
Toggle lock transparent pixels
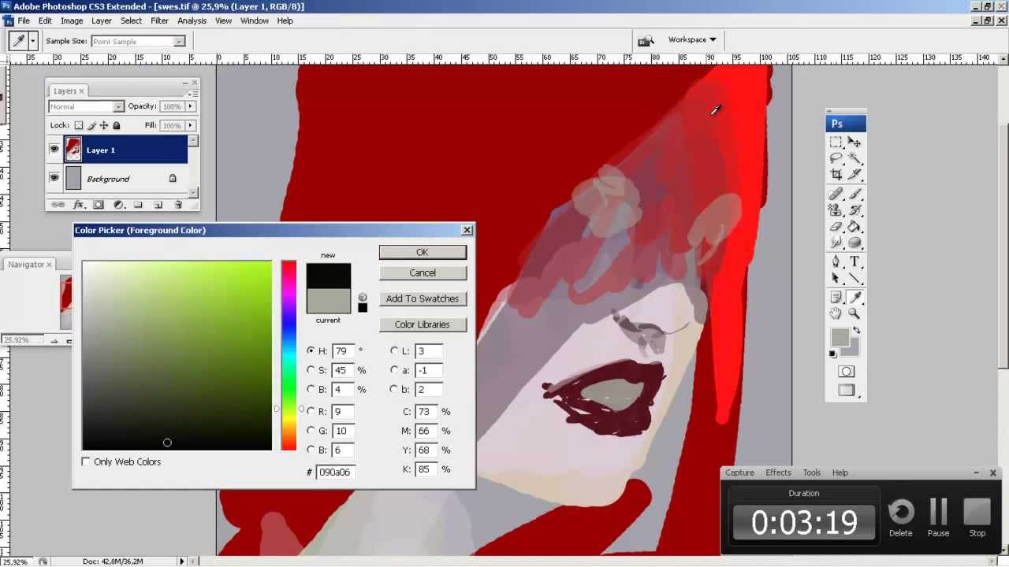point(78,125)
